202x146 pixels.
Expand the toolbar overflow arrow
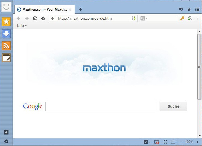[198, 19]
